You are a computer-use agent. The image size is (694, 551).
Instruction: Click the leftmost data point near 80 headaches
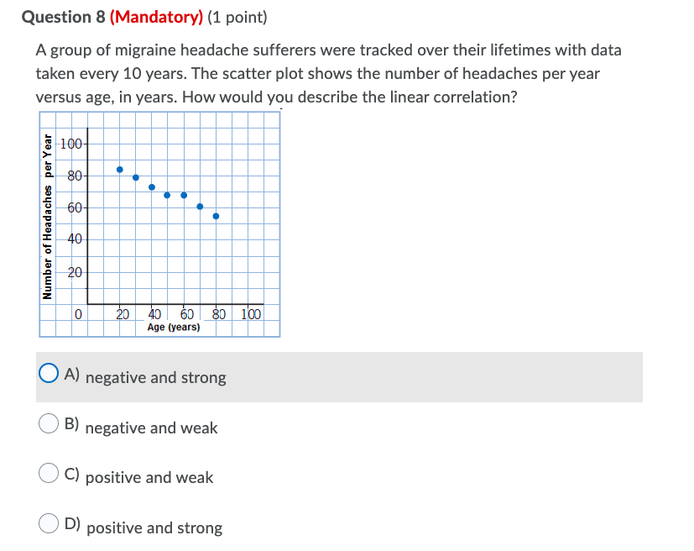coord(119,169)
